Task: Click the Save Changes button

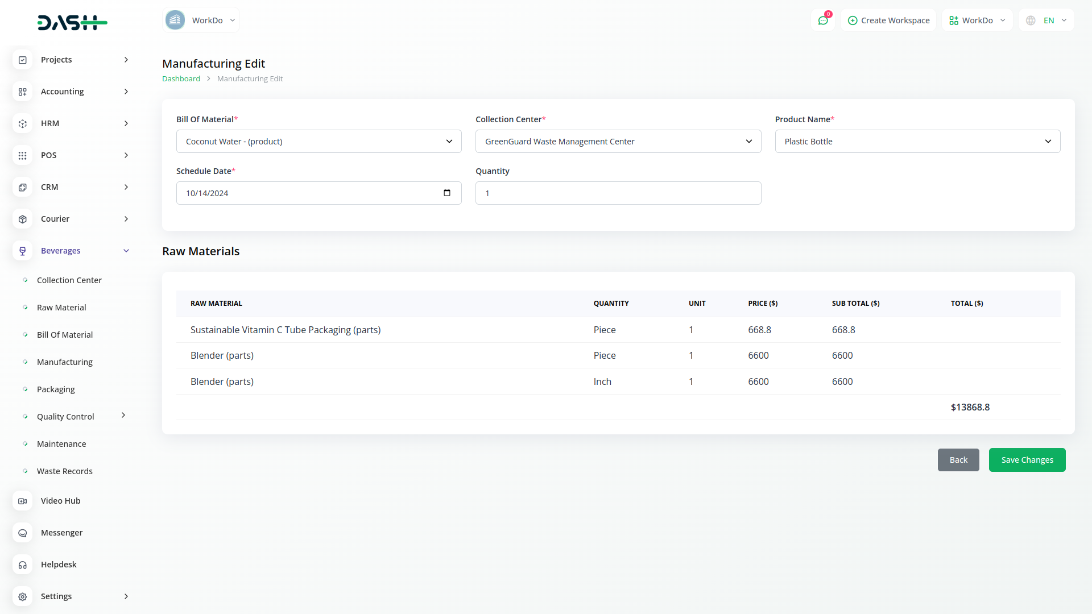Action: click(x=1027, y=460)
